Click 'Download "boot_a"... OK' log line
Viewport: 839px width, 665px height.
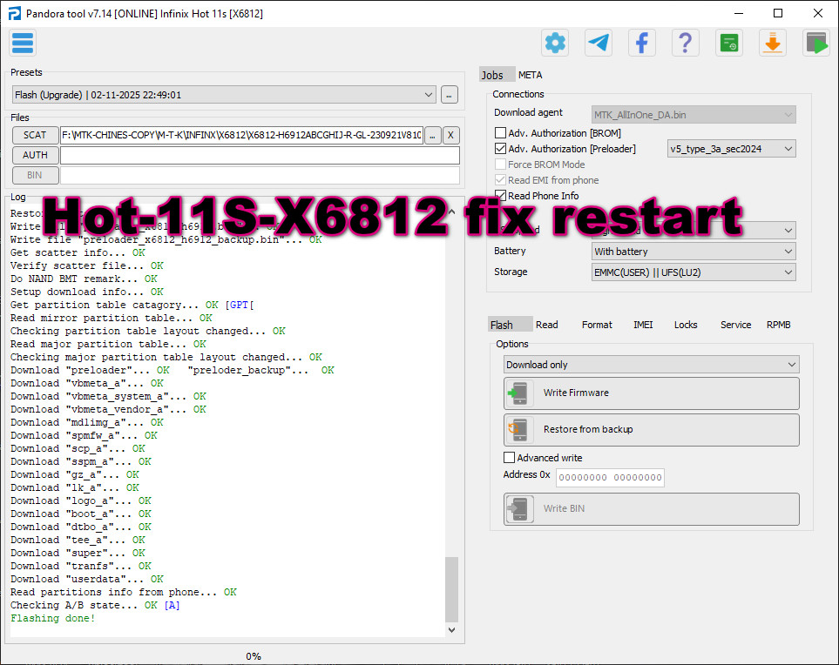81,514
